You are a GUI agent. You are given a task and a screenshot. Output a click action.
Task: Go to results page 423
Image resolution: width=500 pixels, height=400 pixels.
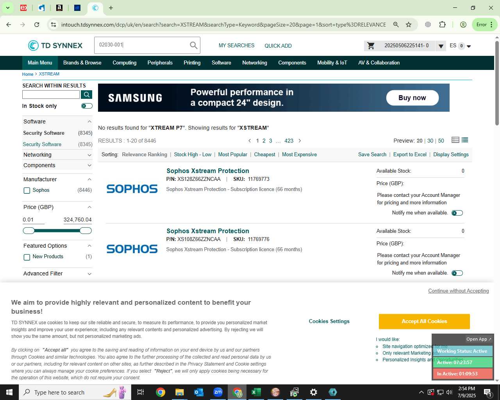coord(289,141)
